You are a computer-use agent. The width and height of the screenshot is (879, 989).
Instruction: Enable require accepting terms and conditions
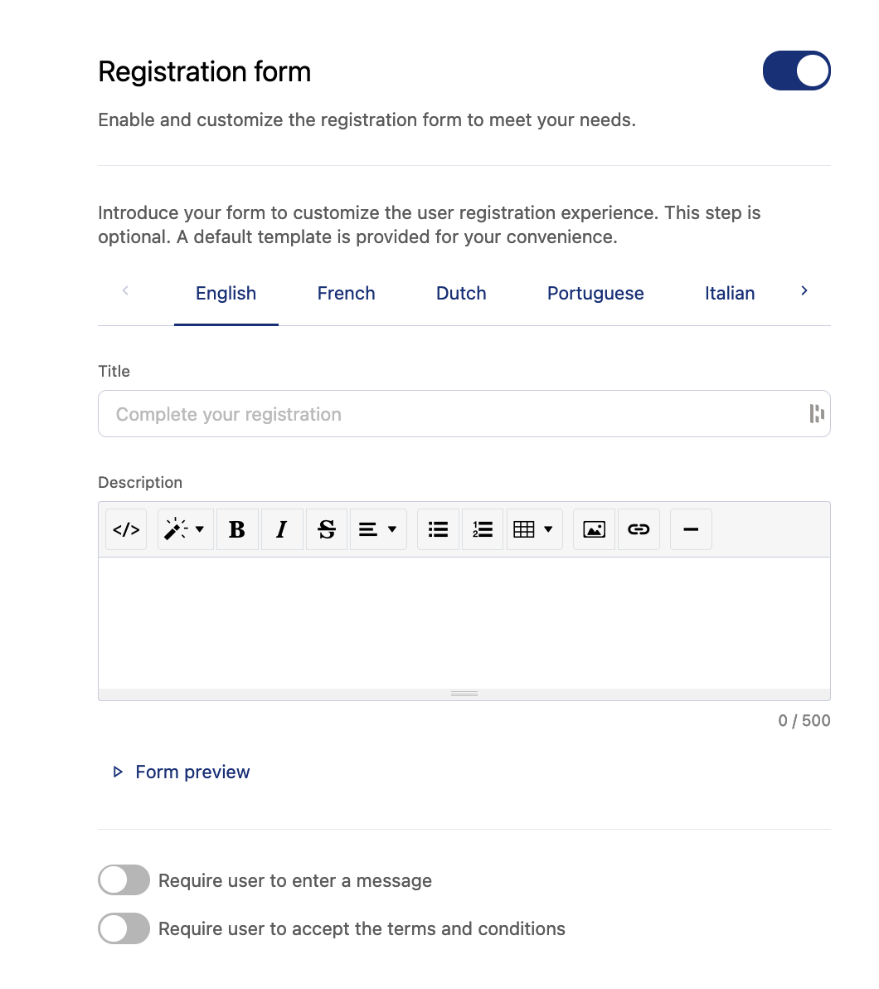124,928
